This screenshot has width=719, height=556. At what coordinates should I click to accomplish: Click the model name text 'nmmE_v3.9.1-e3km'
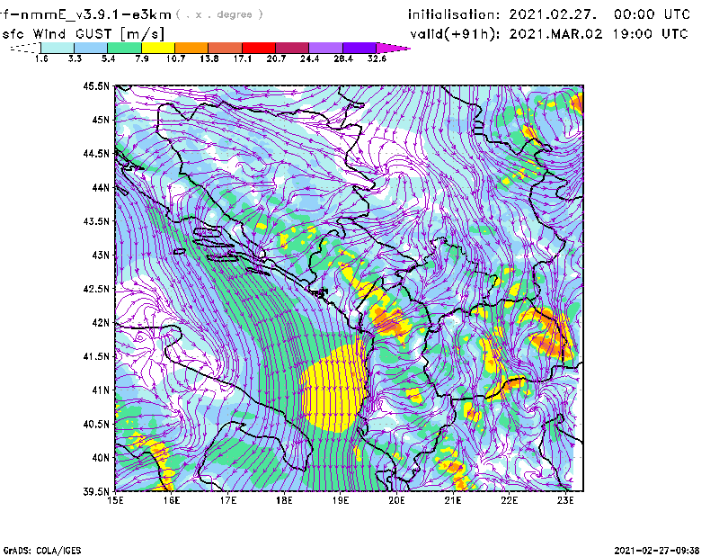pos(94,14)
